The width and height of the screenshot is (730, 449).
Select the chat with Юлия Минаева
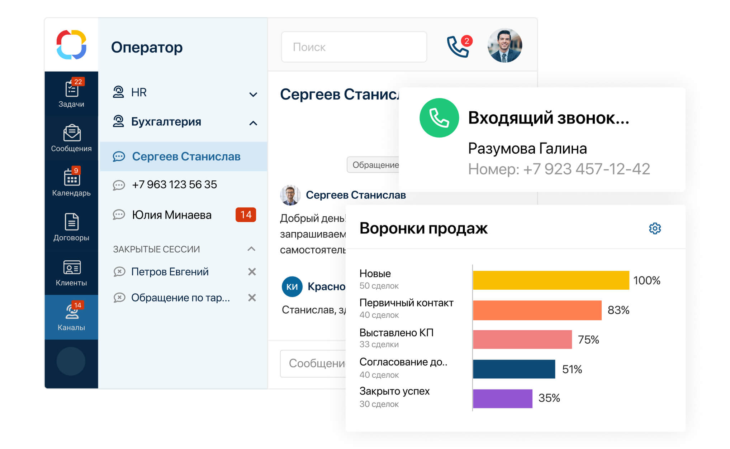(x=172, y=215)
